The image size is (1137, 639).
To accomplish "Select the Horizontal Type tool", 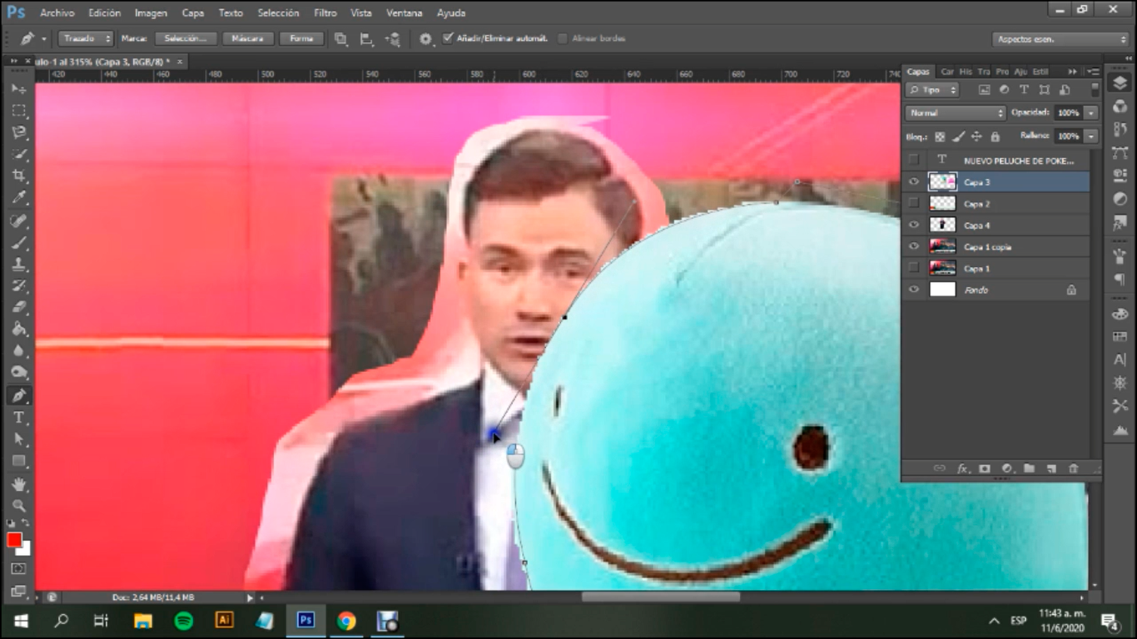I will tap(18, 418).
